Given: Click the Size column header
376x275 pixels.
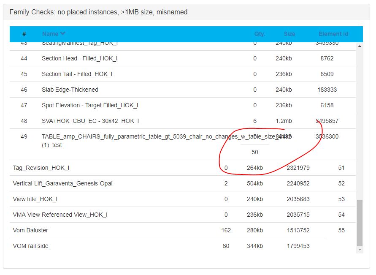Looking at the screenshot, I should click(x=289, y=34).
